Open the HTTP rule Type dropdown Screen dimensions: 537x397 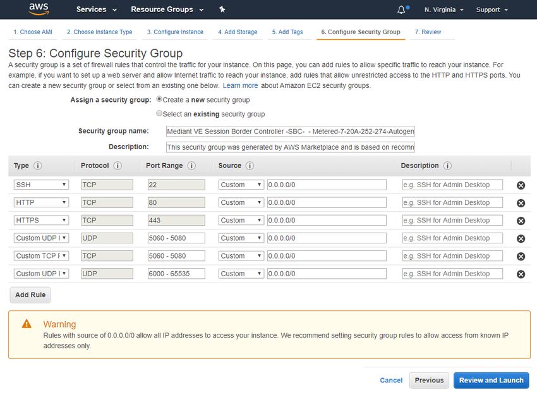point(41,203)
